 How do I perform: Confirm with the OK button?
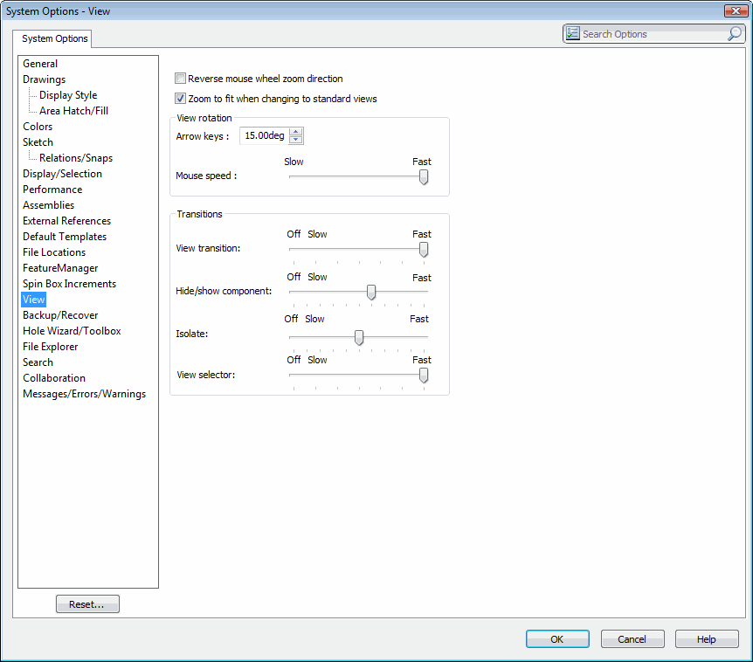pos(557,639)
